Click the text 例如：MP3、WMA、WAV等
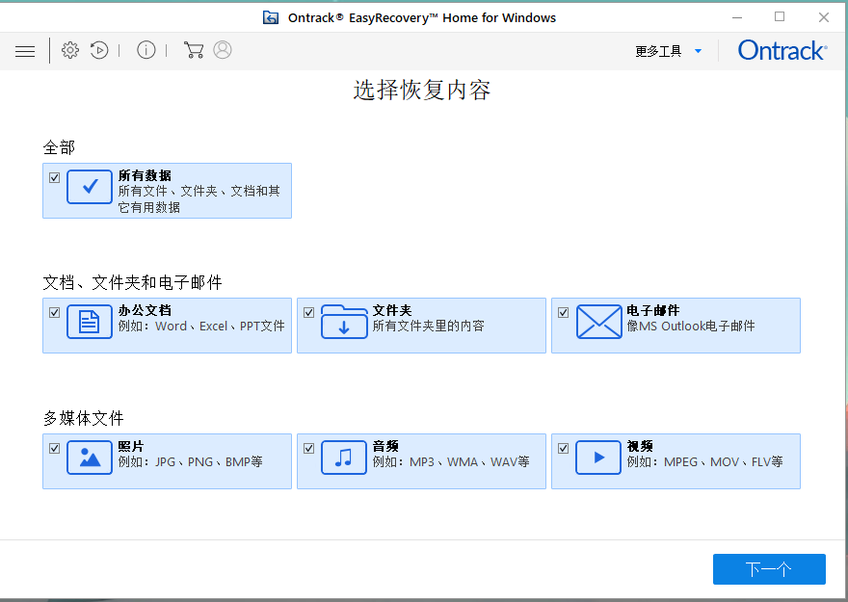The height and width of the screenshot is (602, 848). coord(451,462)
